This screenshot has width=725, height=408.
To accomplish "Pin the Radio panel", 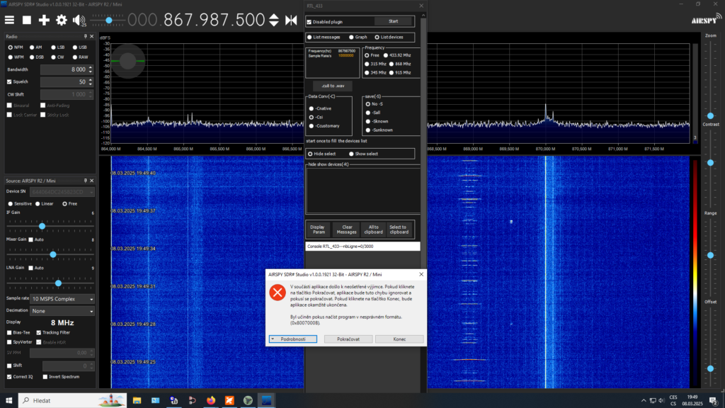I will pos(85,36).
